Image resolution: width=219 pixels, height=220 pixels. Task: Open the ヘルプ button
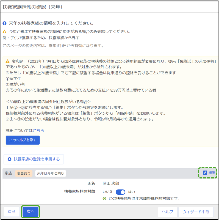point(167,212)
